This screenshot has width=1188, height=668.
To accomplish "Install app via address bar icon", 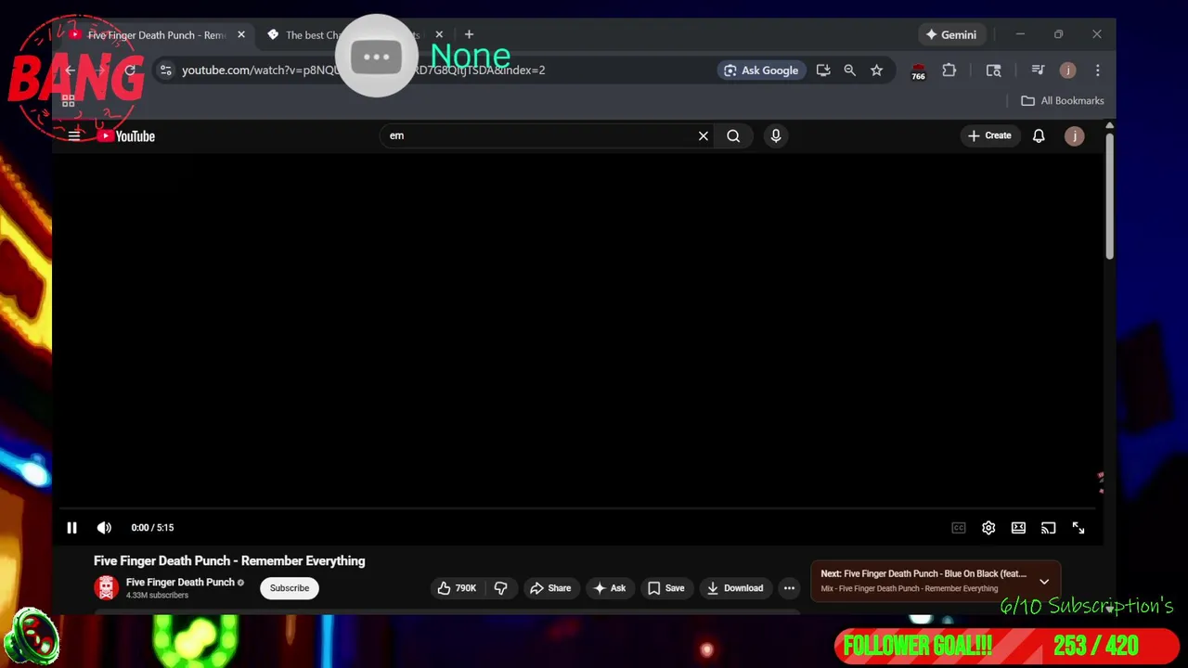I will 823,71.
